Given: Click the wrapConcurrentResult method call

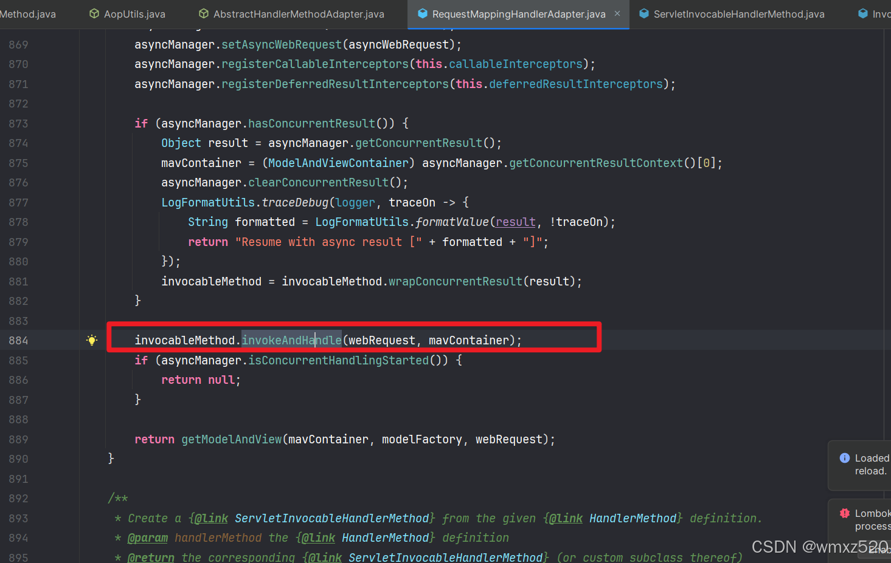Looking at the screenshot, I should pyautogui.click(x=456, y=282).
